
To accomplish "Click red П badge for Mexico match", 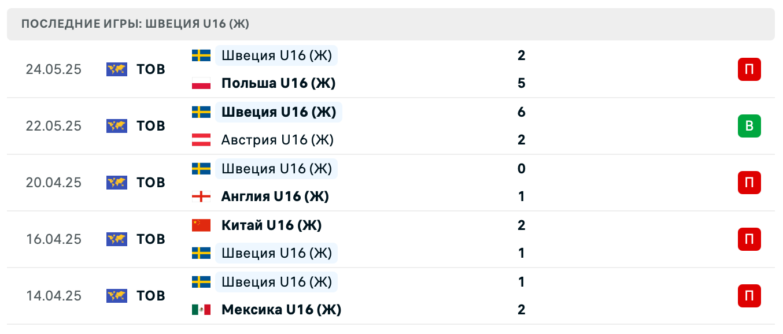I will 749,296.
